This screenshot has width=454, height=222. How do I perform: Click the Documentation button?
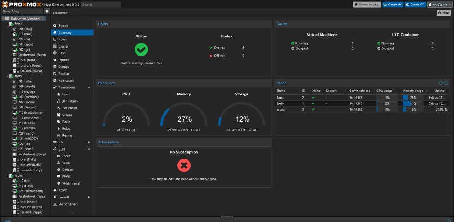(367, 4)
